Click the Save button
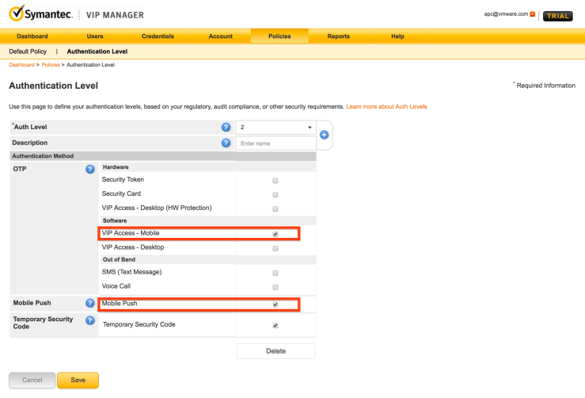This screenshot has height=398, width=585. 78,380
